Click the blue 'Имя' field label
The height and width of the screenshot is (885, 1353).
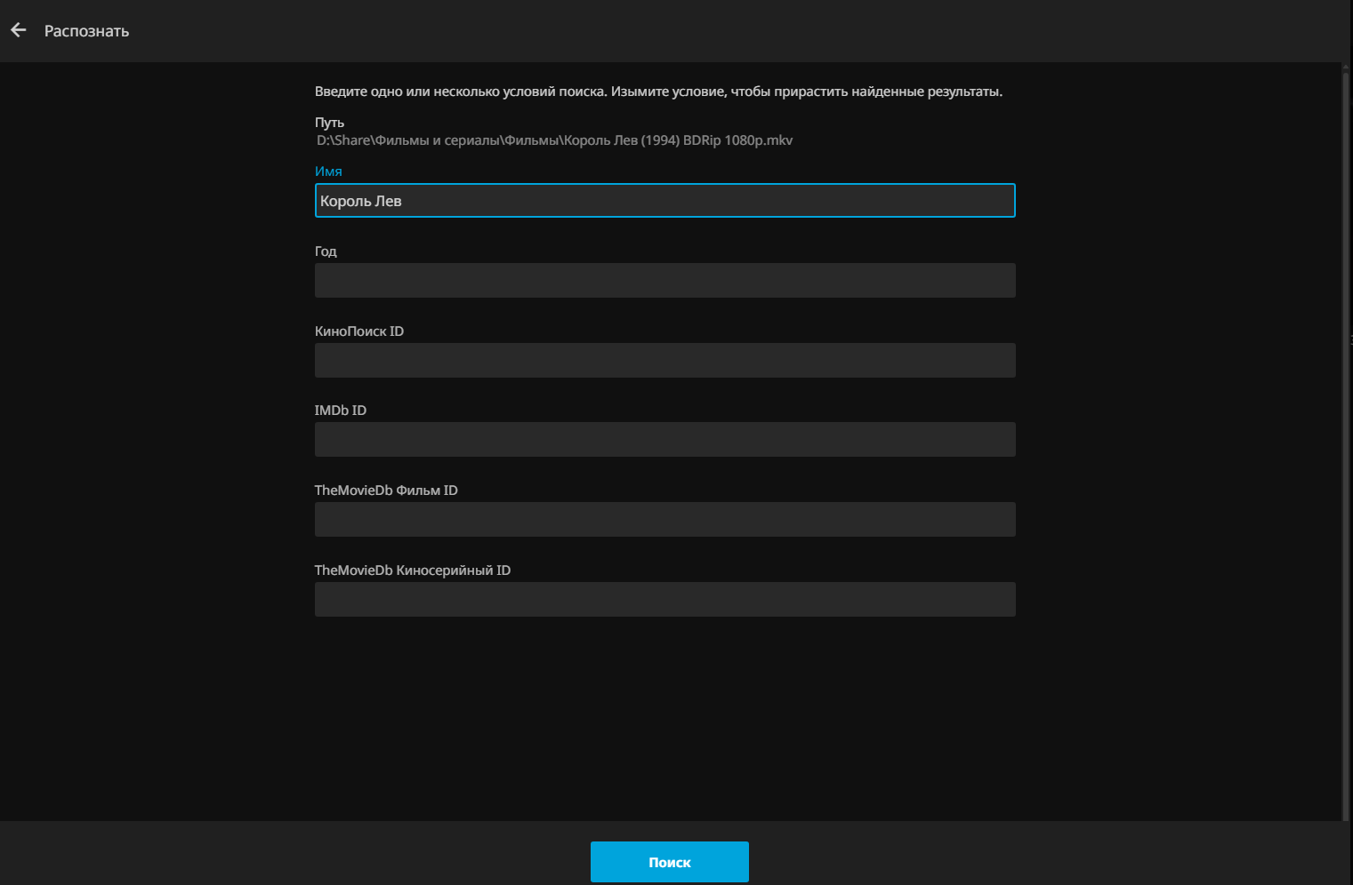click(328, 171)
